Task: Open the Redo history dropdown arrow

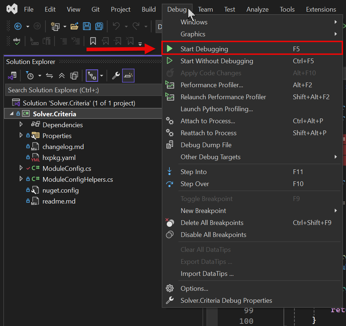Action: (x=146, y=27)
